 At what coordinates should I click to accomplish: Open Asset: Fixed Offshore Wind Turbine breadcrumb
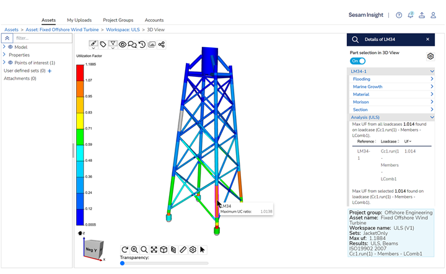pos(62,30)
